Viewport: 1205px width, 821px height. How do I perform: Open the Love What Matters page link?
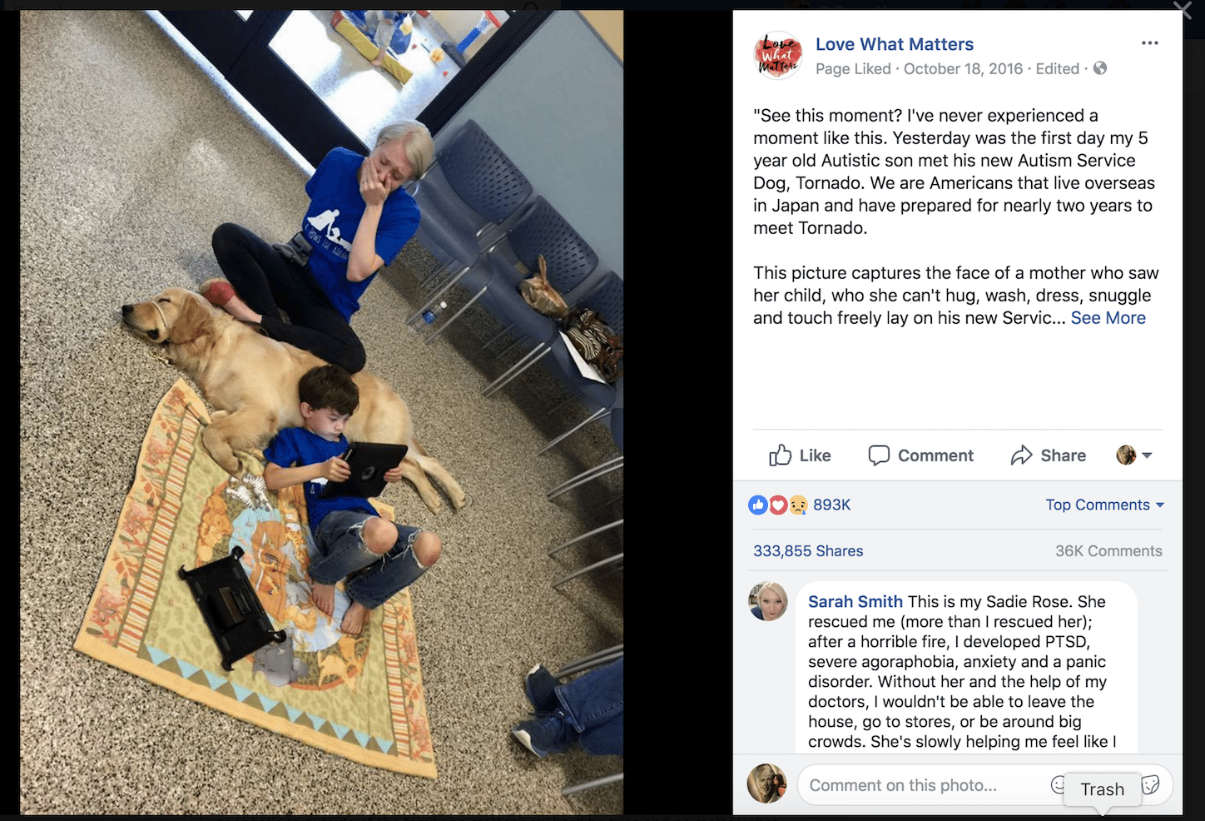tap(895, 44)
